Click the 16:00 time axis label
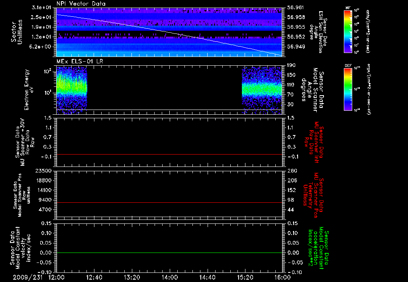Viewport: 408px width, 282px height. click(x=283, y=277)
